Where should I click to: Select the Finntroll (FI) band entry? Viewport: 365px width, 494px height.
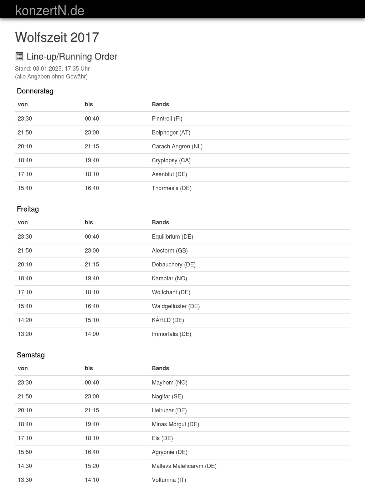pyautogui.click(x=167, y=118)
